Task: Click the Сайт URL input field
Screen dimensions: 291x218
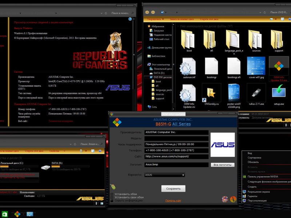Action: (x=176, y=157)
